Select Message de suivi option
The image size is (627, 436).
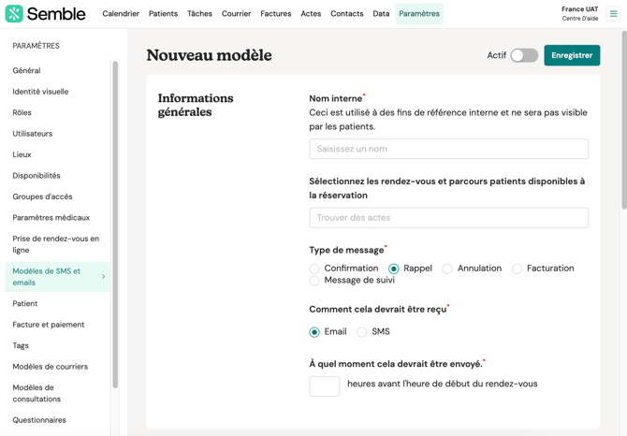[x=315, y=281]
